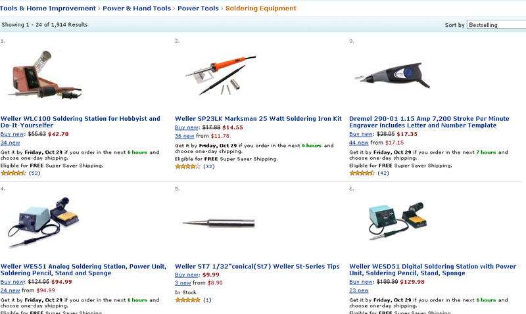Open Weller ST7 conical tips title link
The height and width of the screenshot is (314, 526).
click(x=257, y=267)
